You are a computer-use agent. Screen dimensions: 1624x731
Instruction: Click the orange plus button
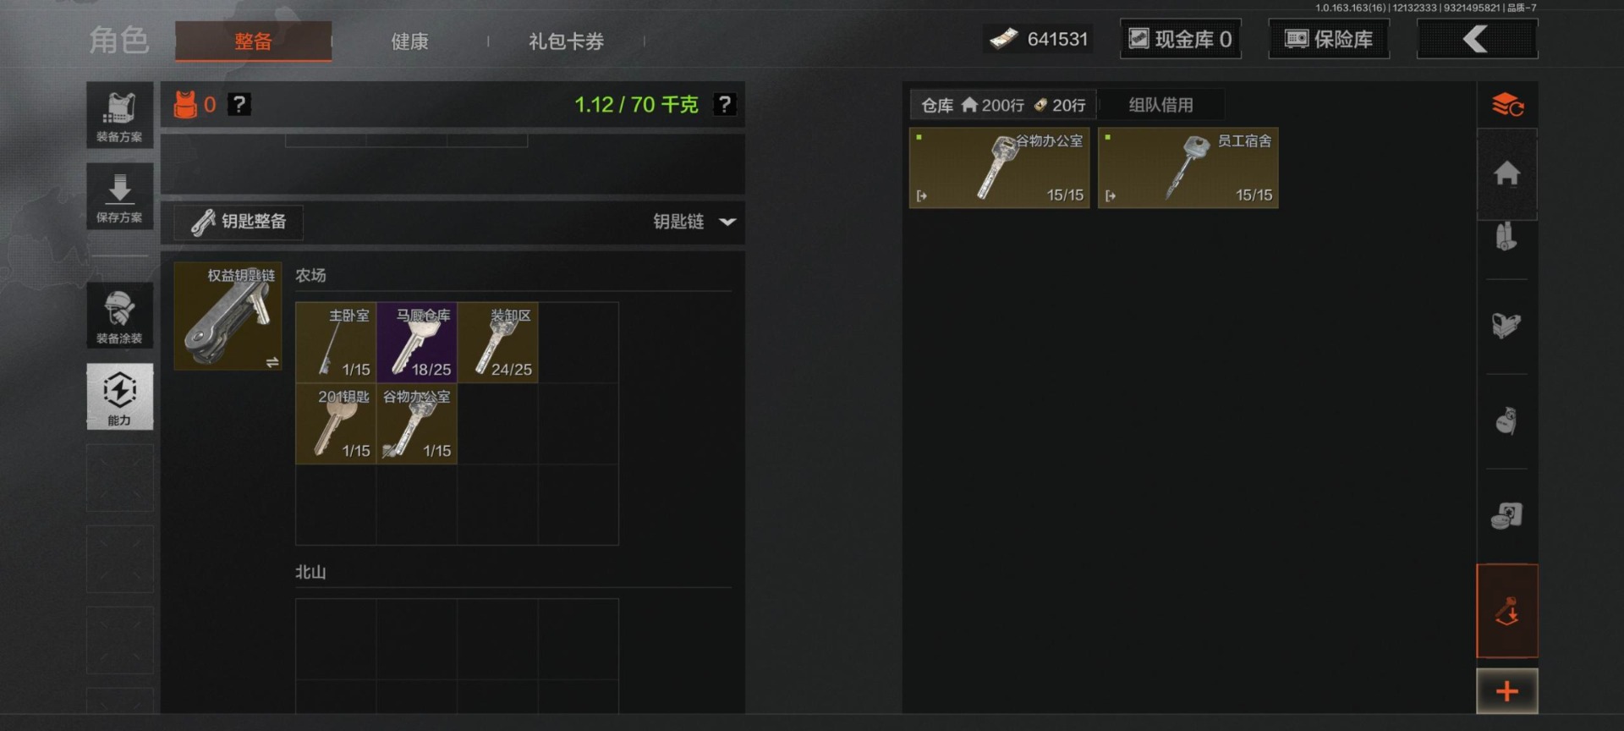click(1506, 691)
